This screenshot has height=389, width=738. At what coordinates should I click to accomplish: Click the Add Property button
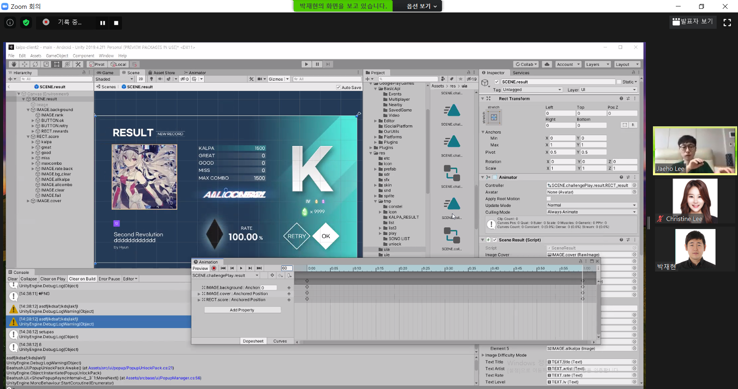[x=242, y=310]
